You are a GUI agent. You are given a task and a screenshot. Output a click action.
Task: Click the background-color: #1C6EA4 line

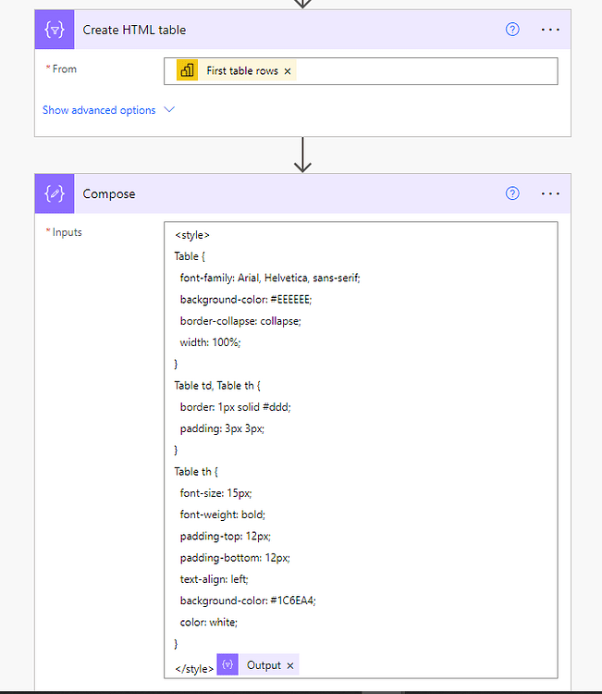(x=248, y=601)
